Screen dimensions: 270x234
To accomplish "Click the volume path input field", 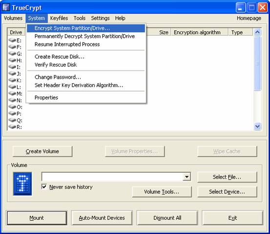I will [112, 177].
